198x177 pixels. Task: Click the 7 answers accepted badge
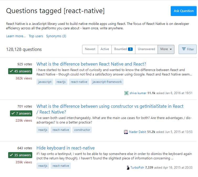(x=21, y=113)
